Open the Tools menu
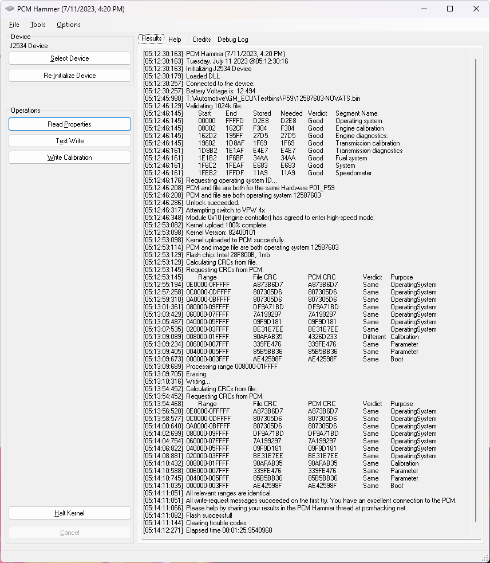This screenshot has height=563, width=490. [38, 25]
